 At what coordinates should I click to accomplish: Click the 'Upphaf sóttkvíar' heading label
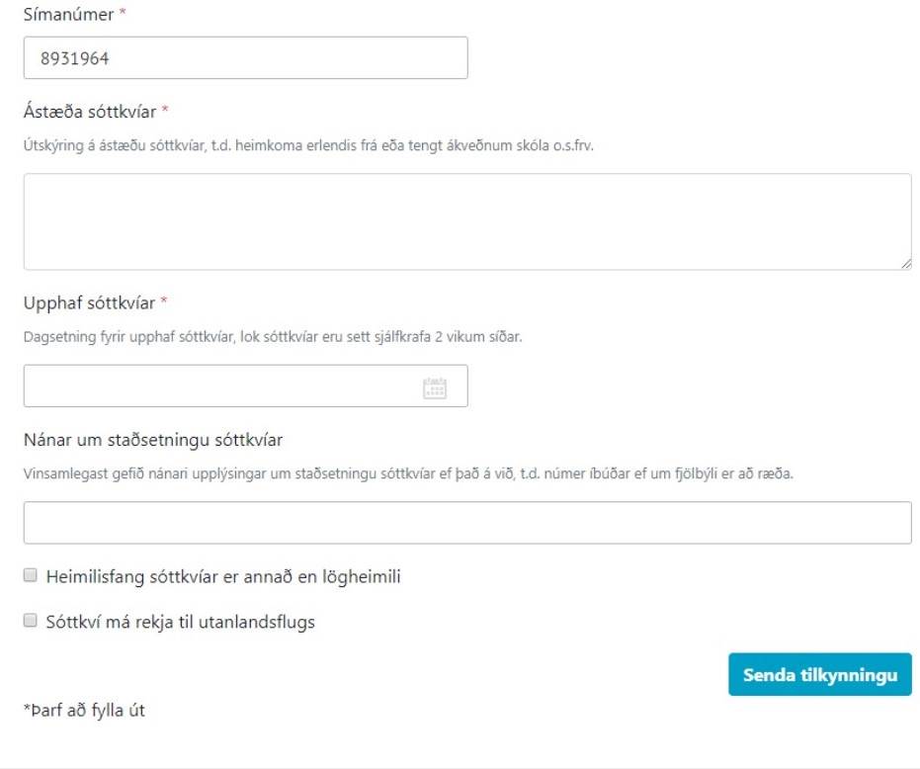coord(89,302)
